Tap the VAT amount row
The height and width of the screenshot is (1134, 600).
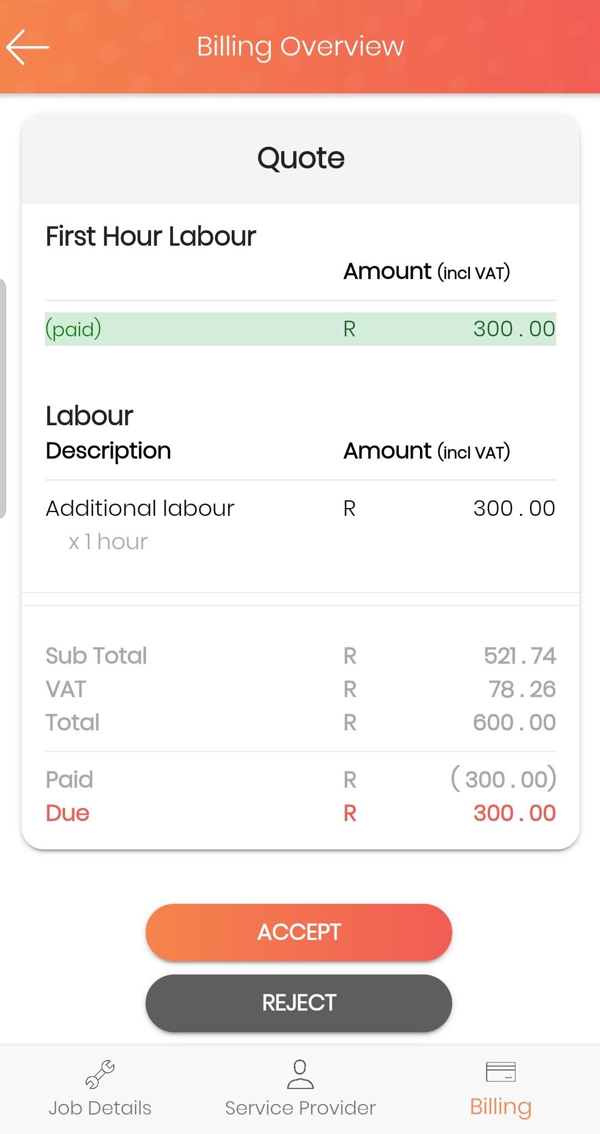[x=301, y=689]
